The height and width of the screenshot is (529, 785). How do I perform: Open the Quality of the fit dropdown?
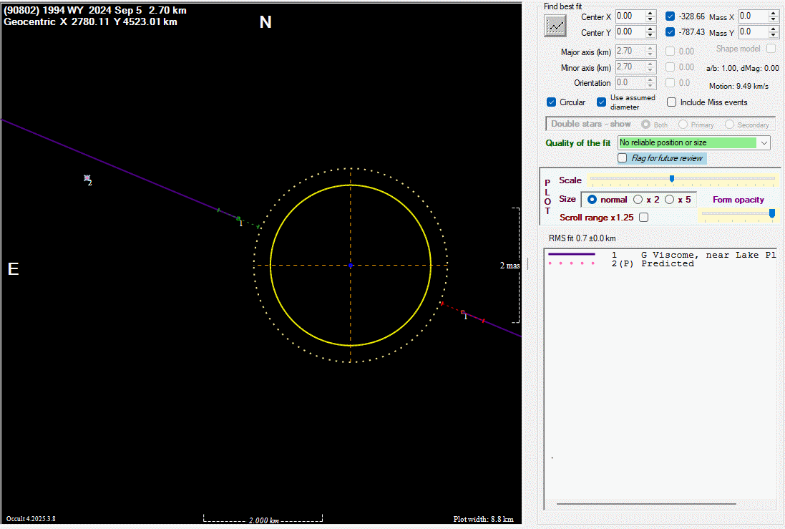(764, 143)
